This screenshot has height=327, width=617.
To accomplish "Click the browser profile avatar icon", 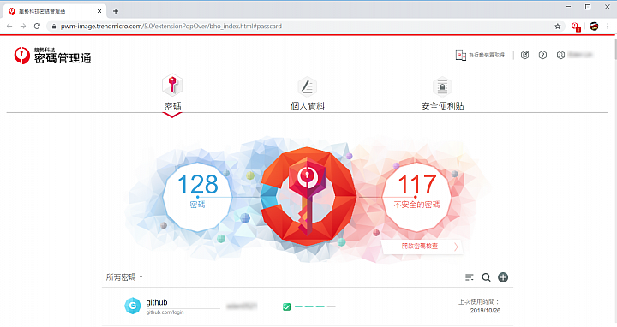I will click(594, 27).
